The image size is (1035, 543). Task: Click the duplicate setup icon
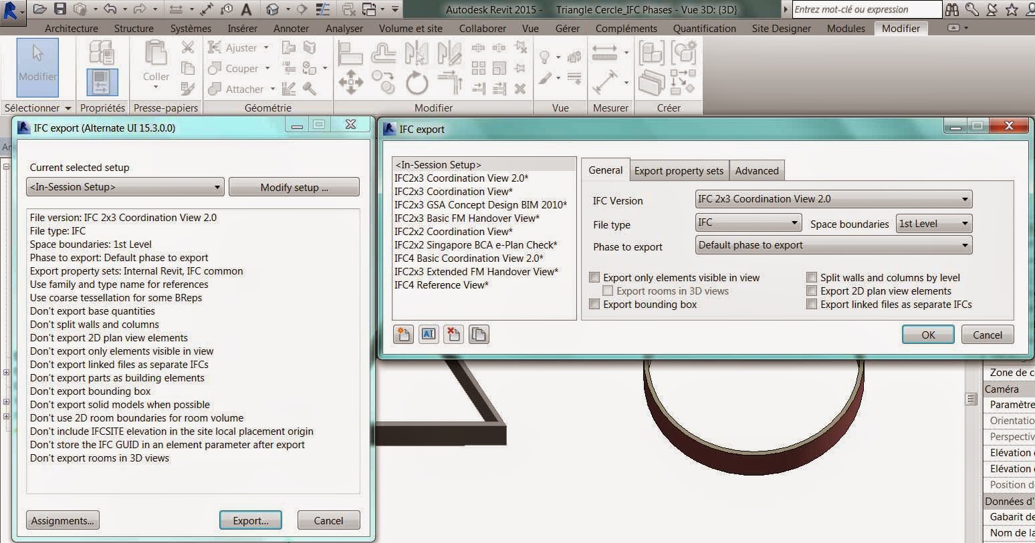click(479, 334)
